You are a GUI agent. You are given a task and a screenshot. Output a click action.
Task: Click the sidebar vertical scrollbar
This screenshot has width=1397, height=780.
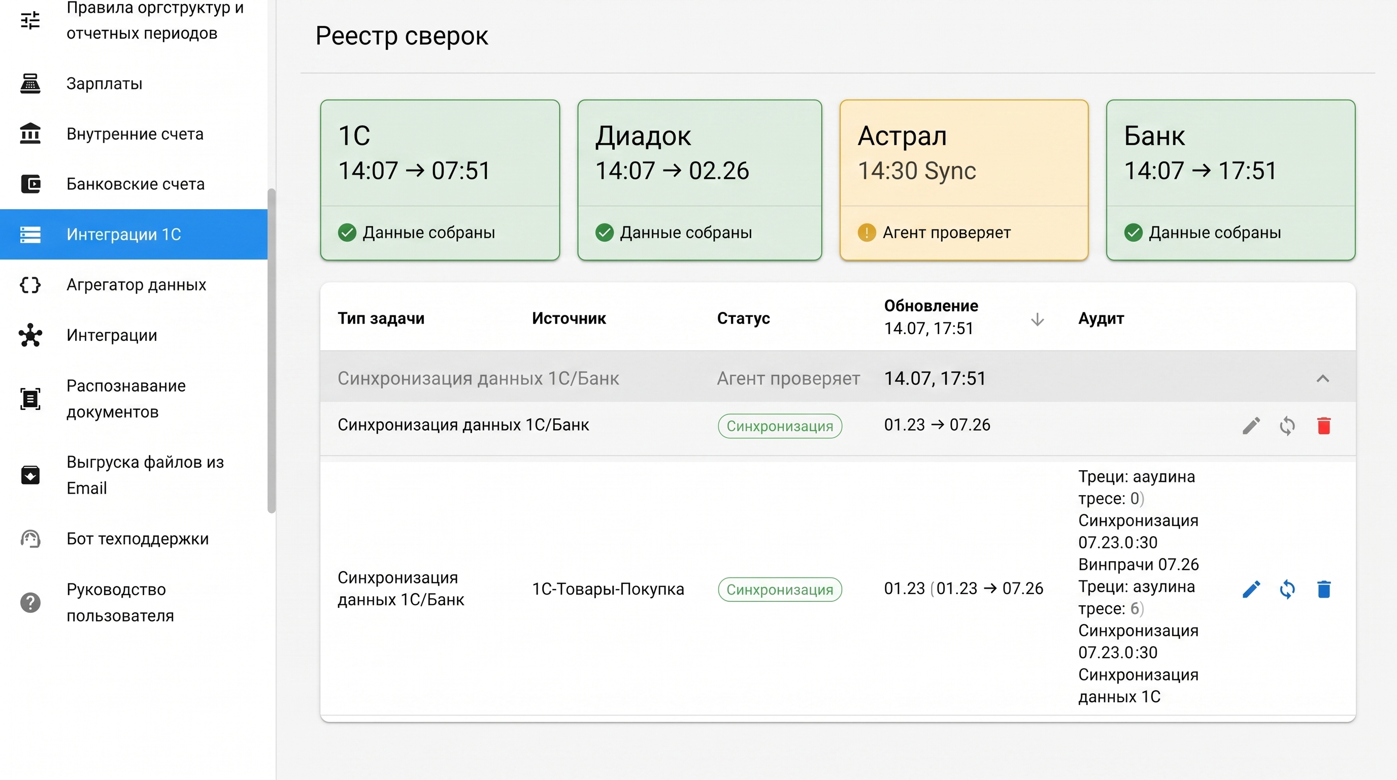pos(272,350)
